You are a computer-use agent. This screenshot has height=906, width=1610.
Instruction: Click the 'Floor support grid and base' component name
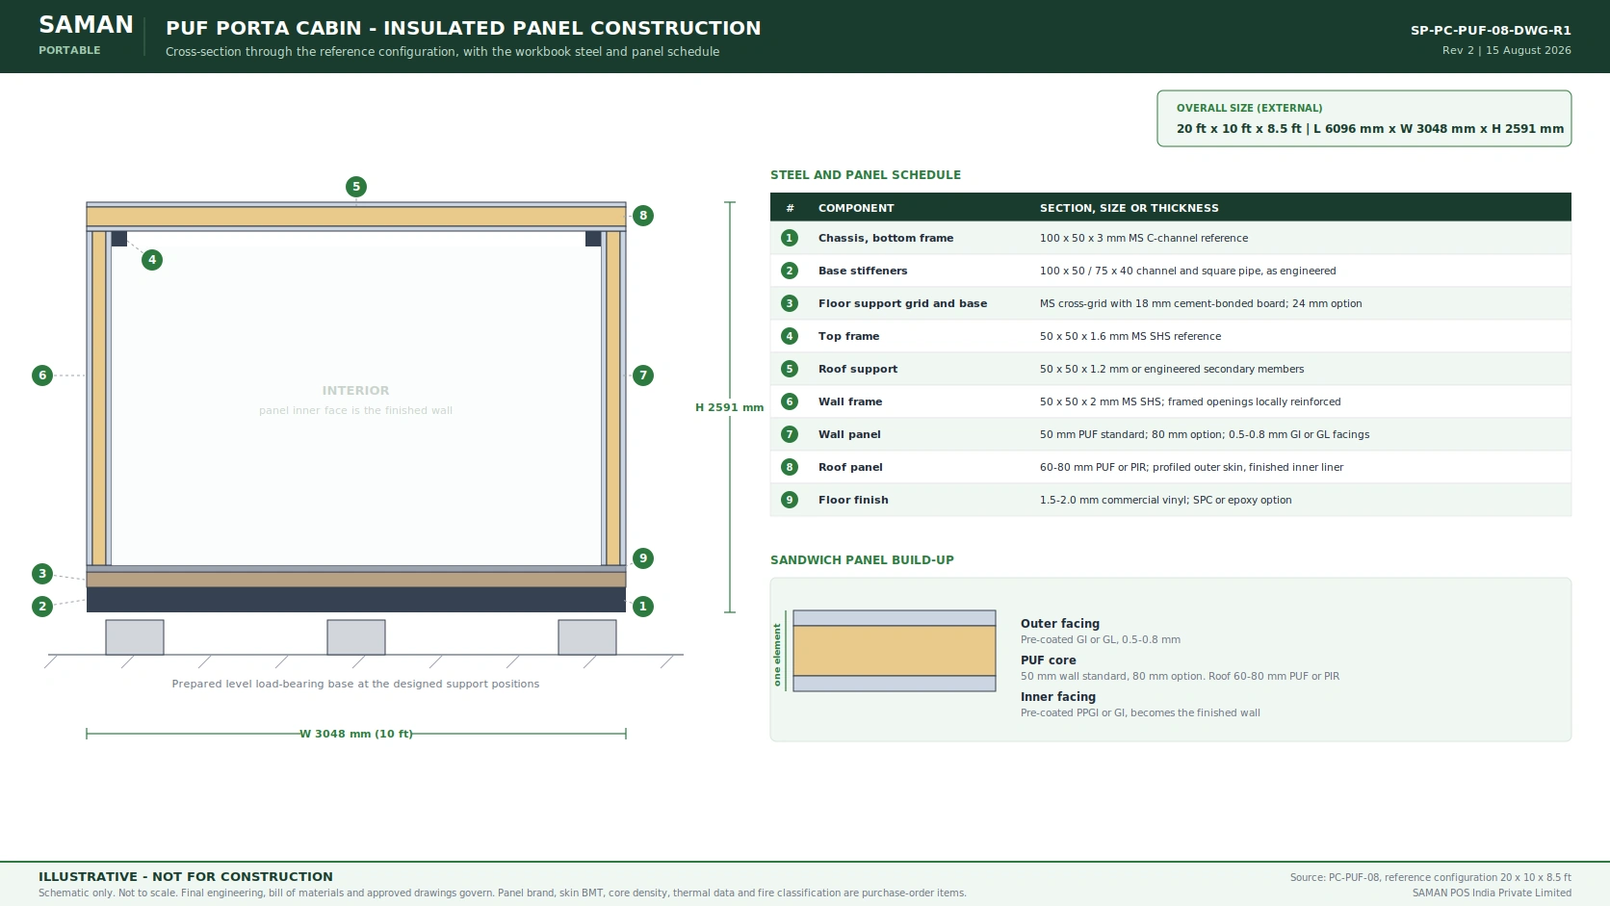[x=903, y=303]
